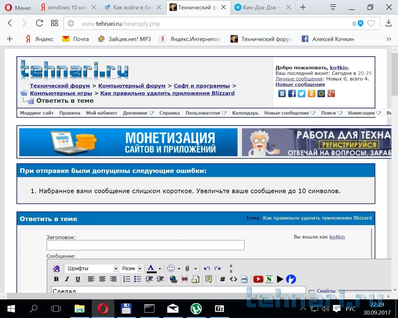
Task: Undo the last editor action
Action: 207,268
